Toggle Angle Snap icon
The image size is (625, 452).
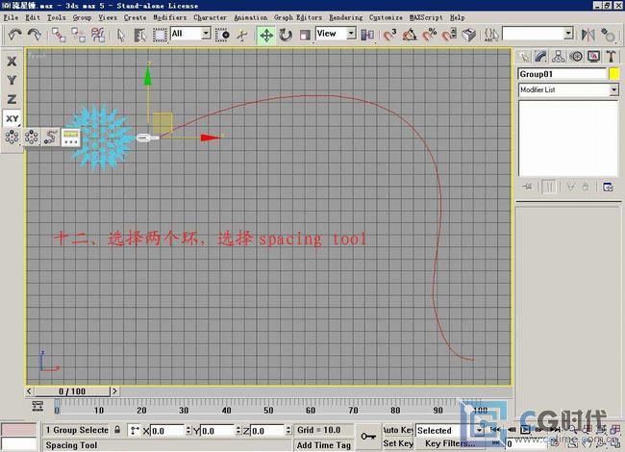(x=410, y=35)
